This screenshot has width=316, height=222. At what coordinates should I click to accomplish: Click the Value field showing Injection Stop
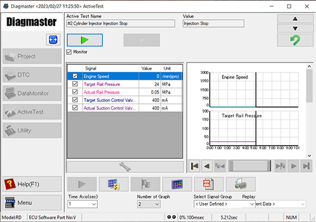pos(213,23)
